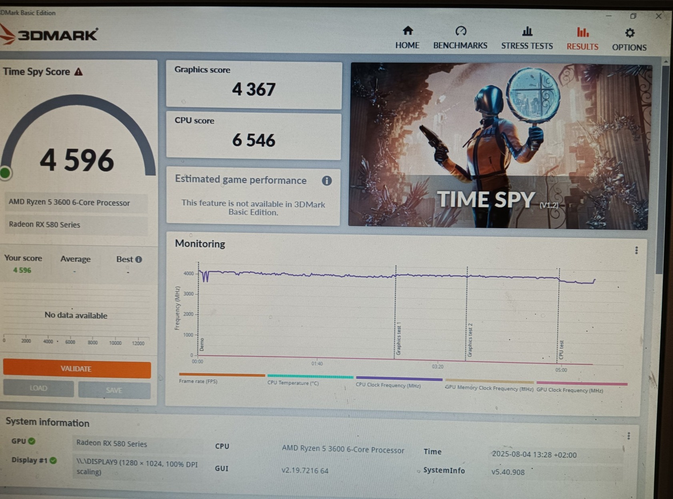Click the Estimated game performance info icon
The image size is (673, 499).
[327, 181]
